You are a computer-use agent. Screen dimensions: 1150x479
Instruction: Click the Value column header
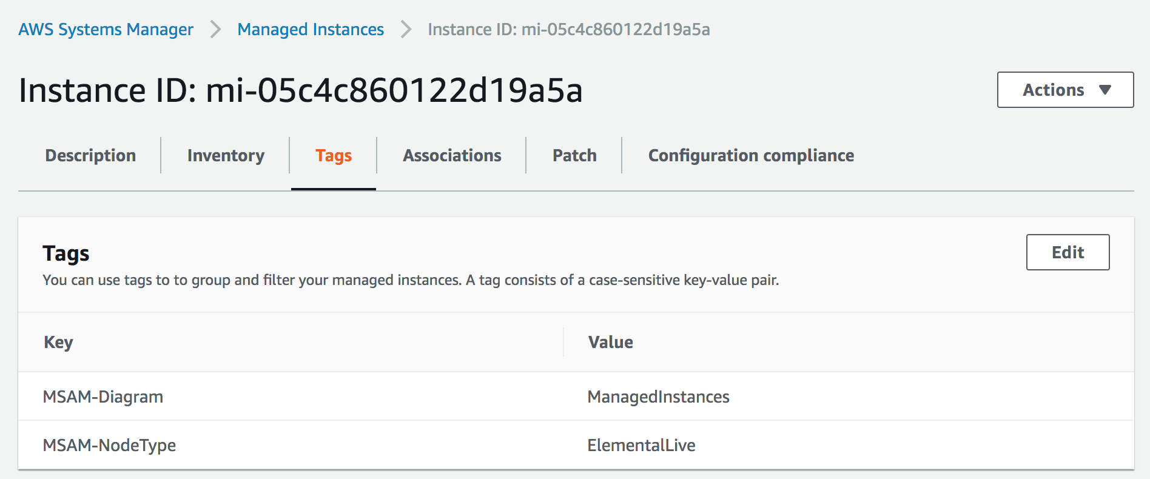click(x=610, y=342)
